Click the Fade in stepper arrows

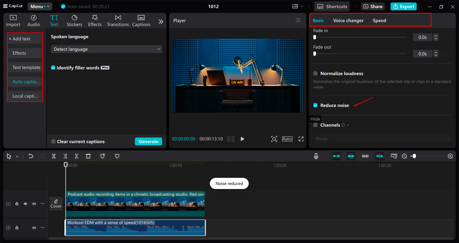click(x=436, y=37)
